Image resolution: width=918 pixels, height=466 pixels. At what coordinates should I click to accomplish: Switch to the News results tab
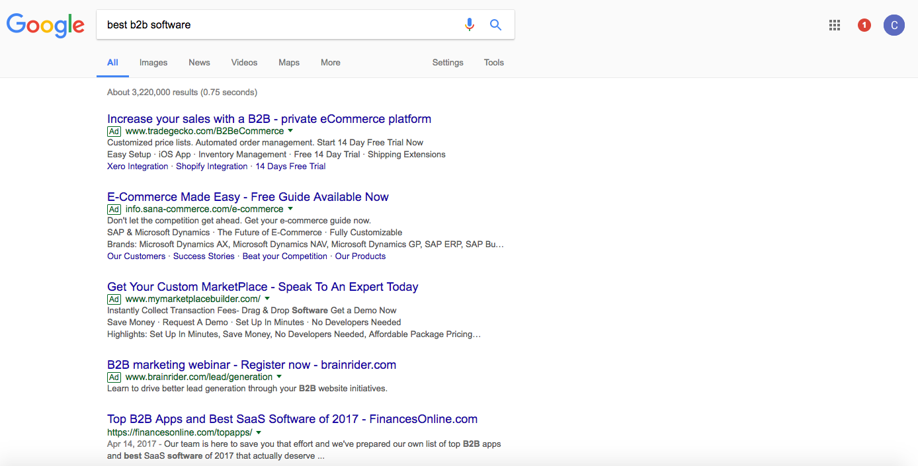click(199, 63)
